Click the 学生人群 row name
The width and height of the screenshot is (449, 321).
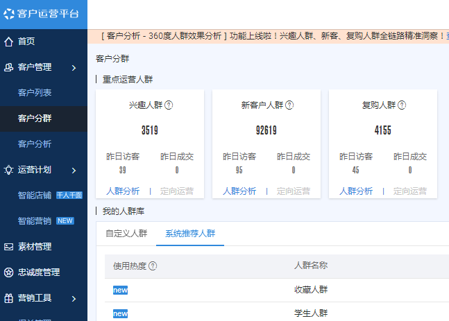tap(311, 313)
